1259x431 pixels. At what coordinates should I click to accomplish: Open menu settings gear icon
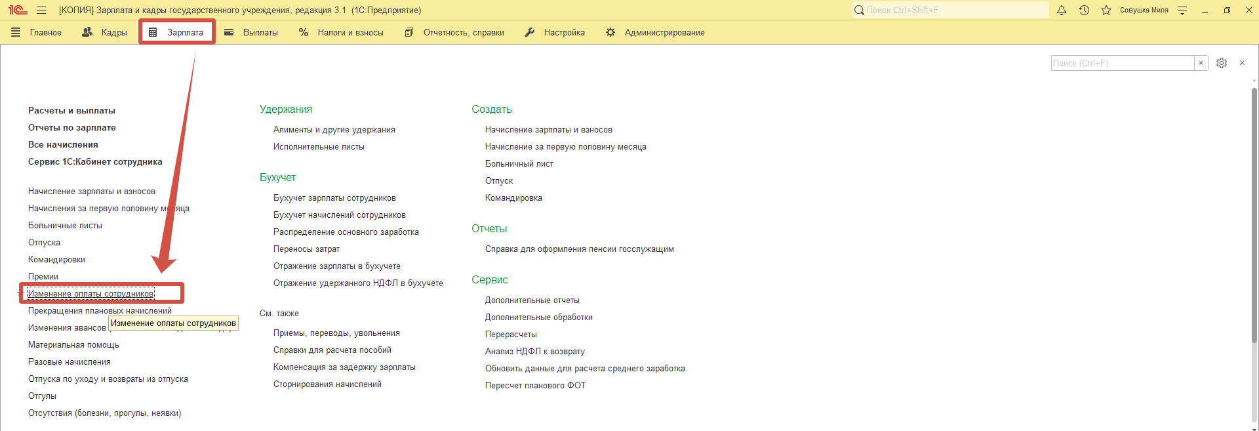click(1222, 63)
